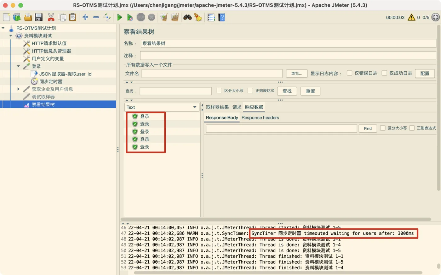441x275 pixels.
Task: Tick 正则表达式 beside the 查找 button
Action: (x=250, y=91)
